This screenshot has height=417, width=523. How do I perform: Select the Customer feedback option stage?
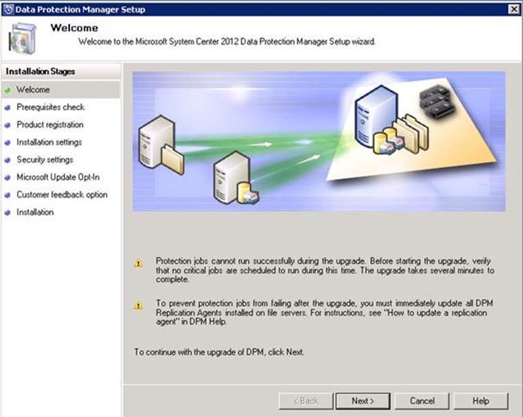pos(62,194)
